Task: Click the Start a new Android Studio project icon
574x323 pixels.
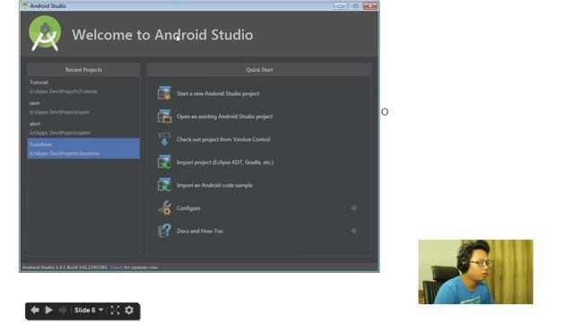Action: coord(164,93)
